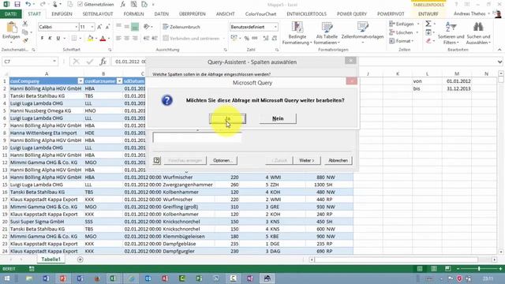Screen dimensions: 505x284
Task: Switch to the FORMELN tab
Action: click(133, 14)
